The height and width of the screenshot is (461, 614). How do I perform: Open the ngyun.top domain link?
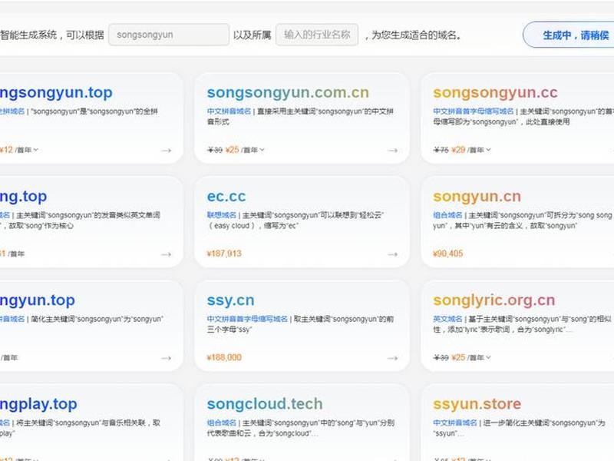pyautogui.click(x=37, y=300)
